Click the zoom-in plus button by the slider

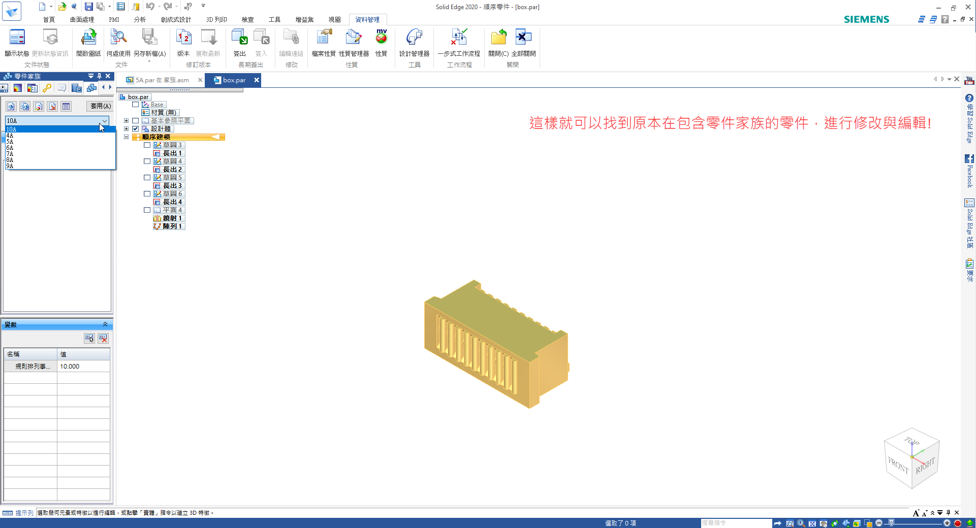947,523
